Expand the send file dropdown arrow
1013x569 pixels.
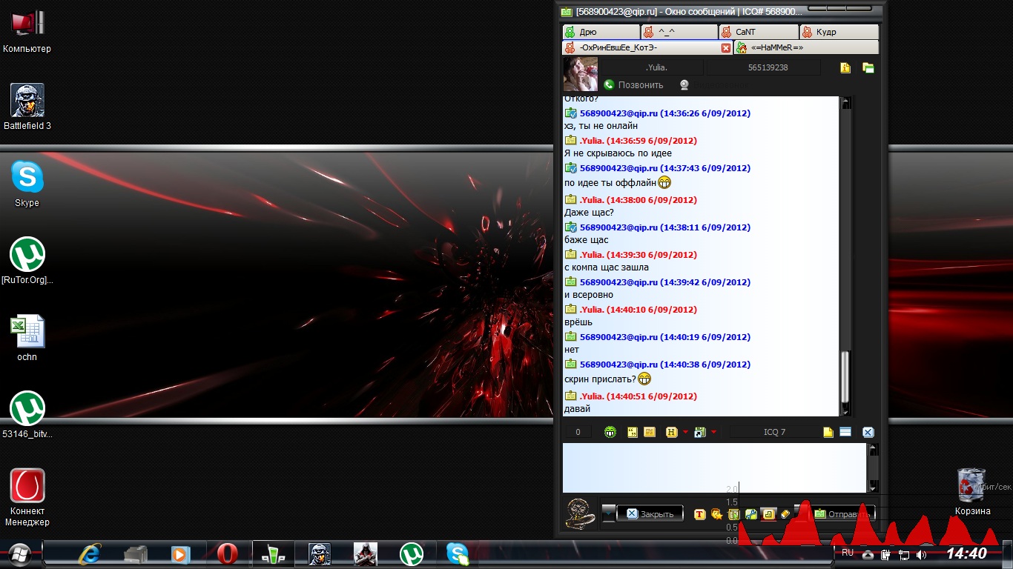(x=713, y=432)
